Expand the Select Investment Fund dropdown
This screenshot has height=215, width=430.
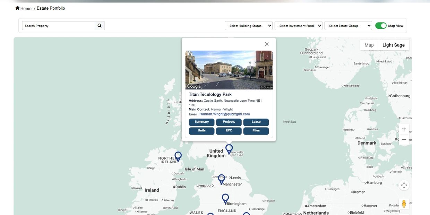coord(298,26)
